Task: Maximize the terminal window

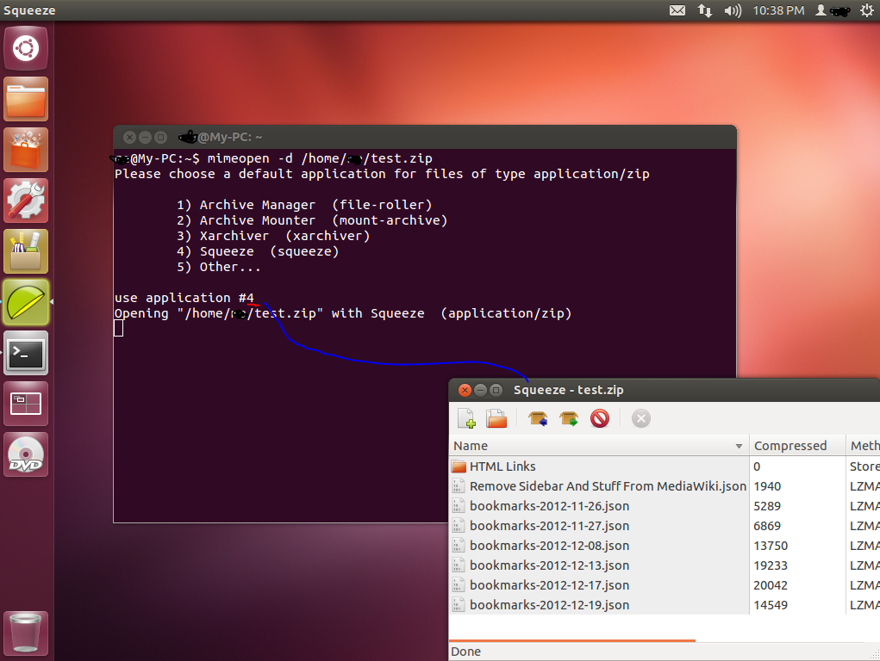Action: pyautogui.click(x=161, y=138)
